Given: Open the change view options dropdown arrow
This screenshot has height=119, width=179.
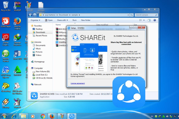Looking at the screenshot, I should 144,20.
